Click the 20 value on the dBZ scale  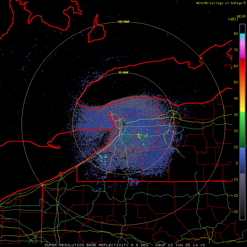[236, 131]
